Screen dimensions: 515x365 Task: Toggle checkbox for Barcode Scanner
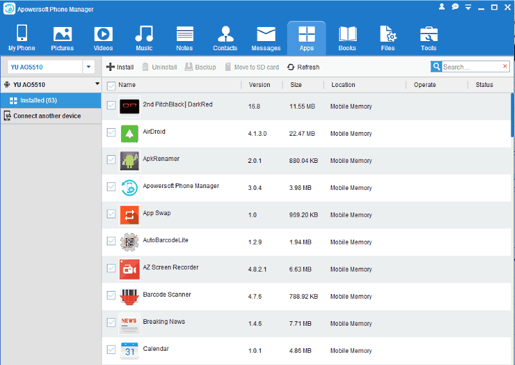click(111, 295)
